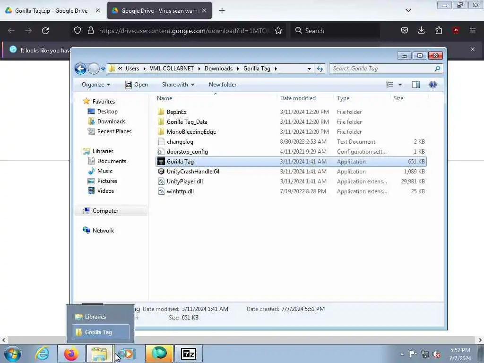Toggle the preview pane icon
The image size is (484, 363).
416,85
